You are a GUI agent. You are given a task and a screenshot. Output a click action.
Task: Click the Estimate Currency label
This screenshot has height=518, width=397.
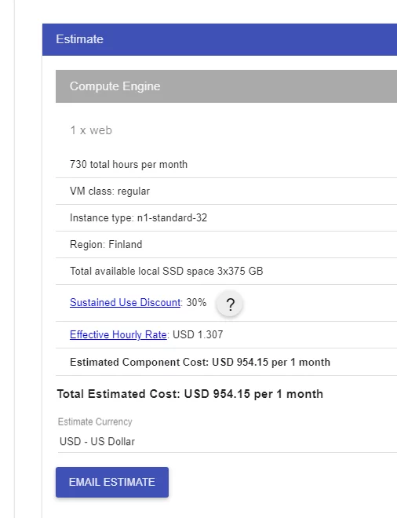click(95, 422)
